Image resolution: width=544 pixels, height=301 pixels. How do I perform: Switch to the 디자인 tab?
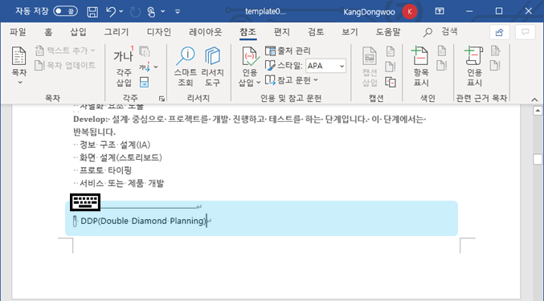click(158, 32)
